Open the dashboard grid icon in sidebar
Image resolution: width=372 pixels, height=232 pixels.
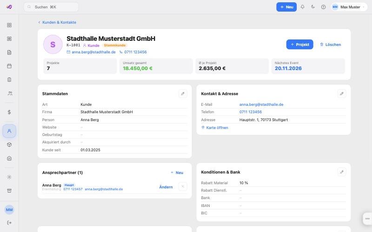click(x=9, y=25)
